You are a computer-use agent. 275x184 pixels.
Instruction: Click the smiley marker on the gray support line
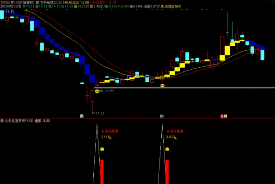point(162,86)
